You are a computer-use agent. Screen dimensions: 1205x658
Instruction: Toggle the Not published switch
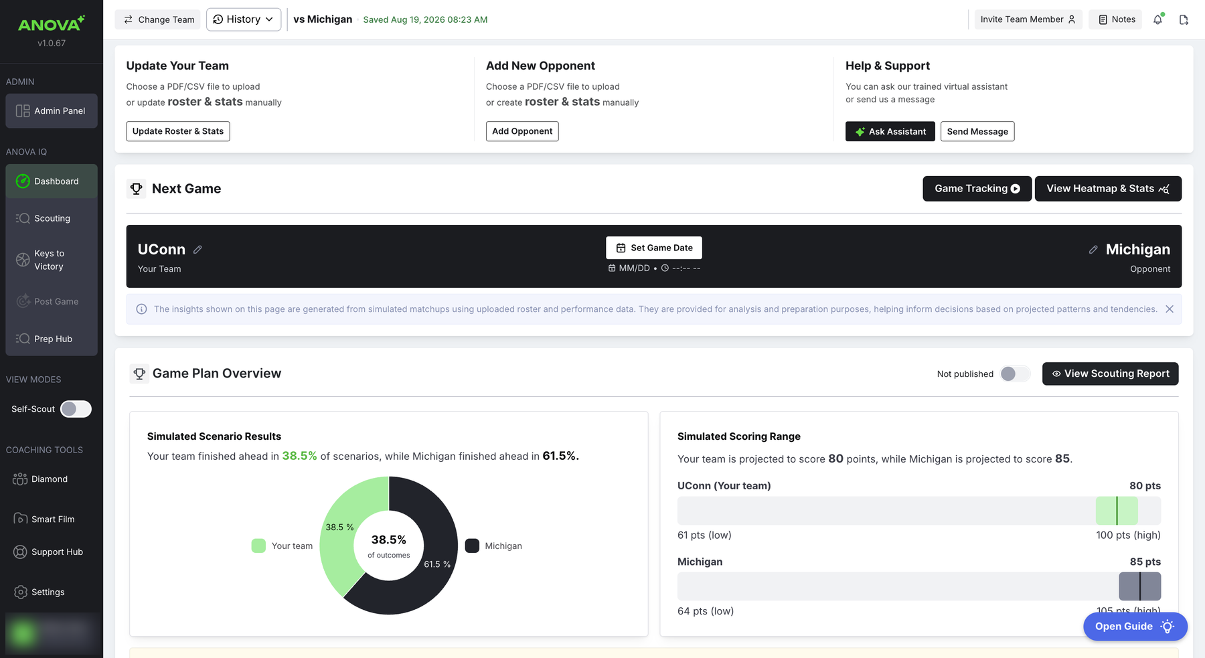pos(1015,374)
